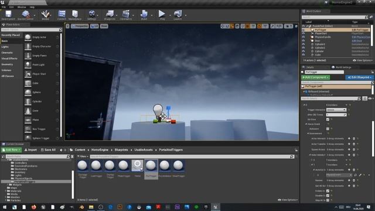This screenshot has width=375, height=211.
Task: Open View Options in World Outliner
Action: tap(363, 60)
